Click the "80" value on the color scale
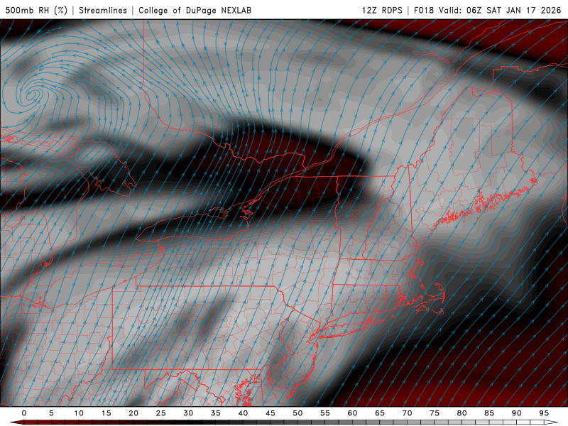 click(462, 413)
